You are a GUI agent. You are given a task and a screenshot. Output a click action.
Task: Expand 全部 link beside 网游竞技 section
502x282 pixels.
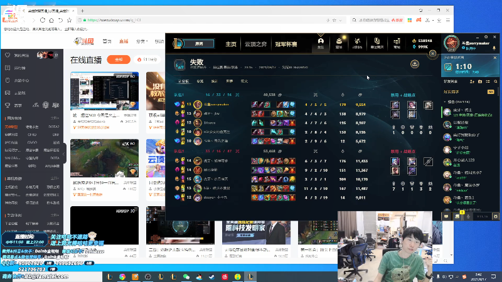(55, 118)
